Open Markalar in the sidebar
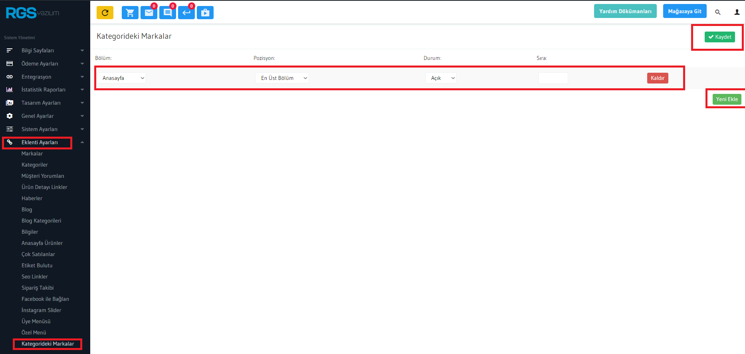Screen dimensions: 745x354 tap(32, 154)
